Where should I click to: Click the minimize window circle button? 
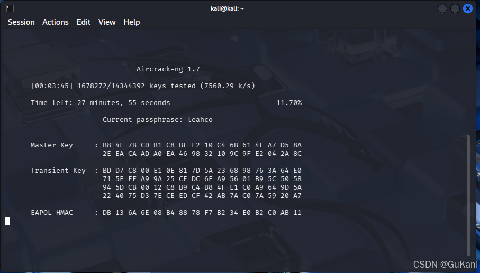coord(442,8)
